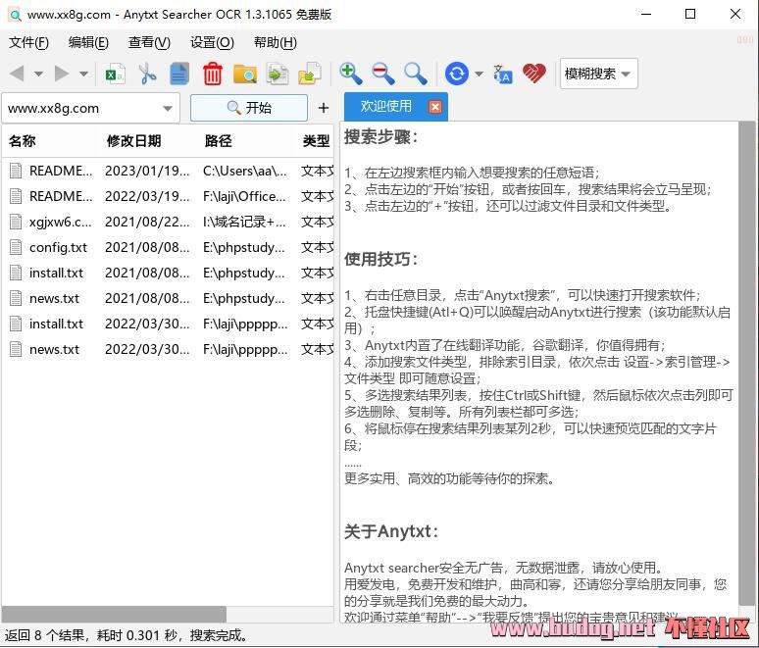This screenshot has height=648, width=759.
Task: Open the 设置(O) menu
Action: point(212,42)
